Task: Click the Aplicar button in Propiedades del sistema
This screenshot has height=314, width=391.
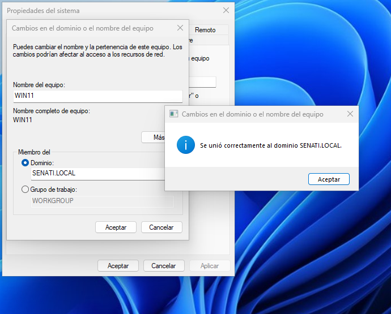Action: coord(210,266)
